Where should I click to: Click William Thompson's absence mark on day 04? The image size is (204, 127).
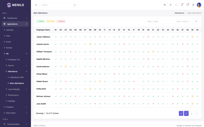click(71, 52)
